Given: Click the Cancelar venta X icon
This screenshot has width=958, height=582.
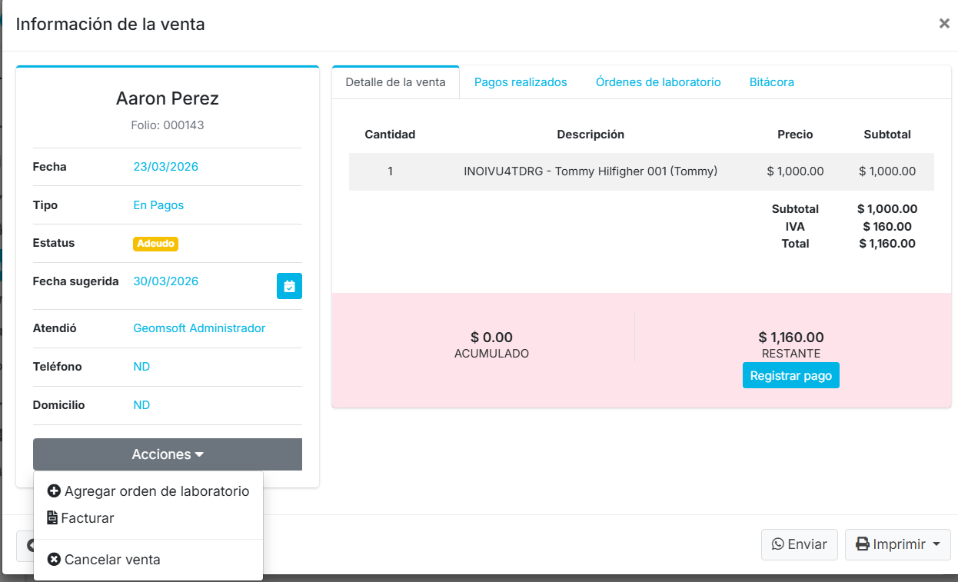Looking at the screenshot, I should pyautogui.click(x=54, y=560).
